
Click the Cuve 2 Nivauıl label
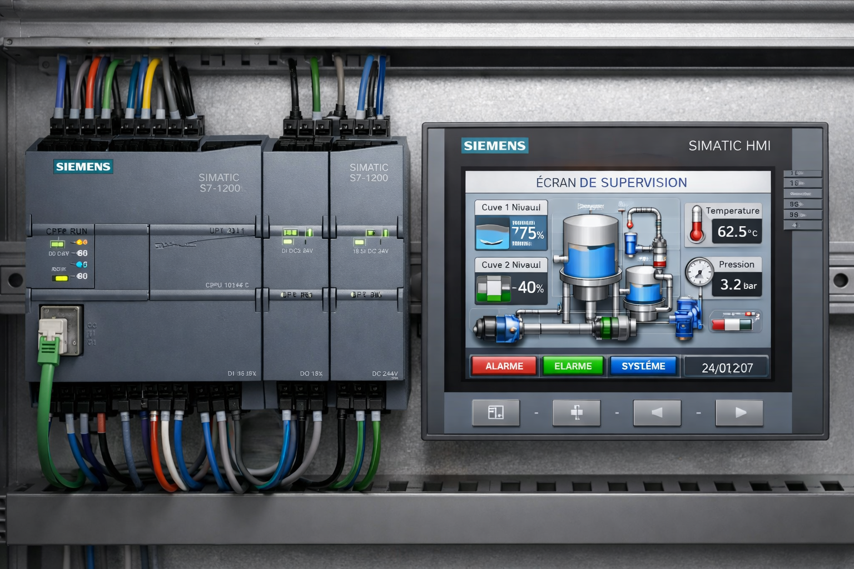coord(511,265)
